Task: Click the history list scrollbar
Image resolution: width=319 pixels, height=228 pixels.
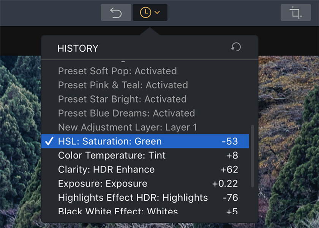Action: [x=253, y=156]
